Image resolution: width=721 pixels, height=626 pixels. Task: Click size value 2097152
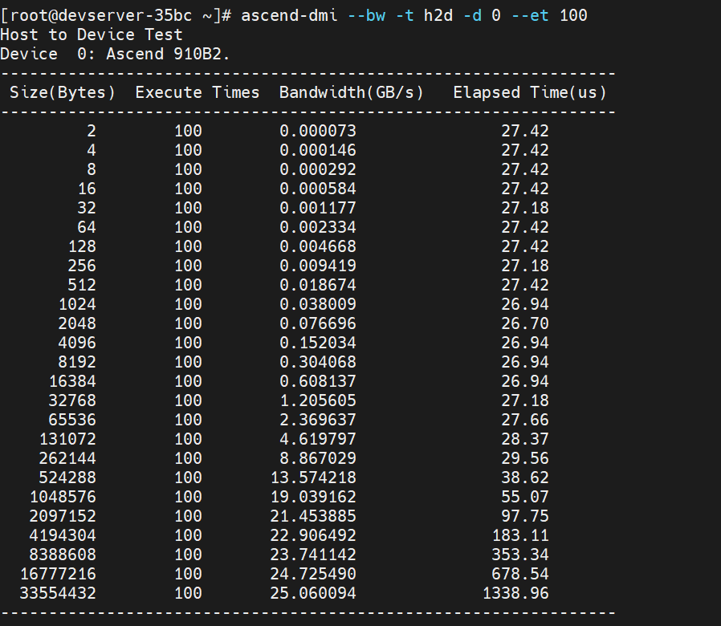63,517
